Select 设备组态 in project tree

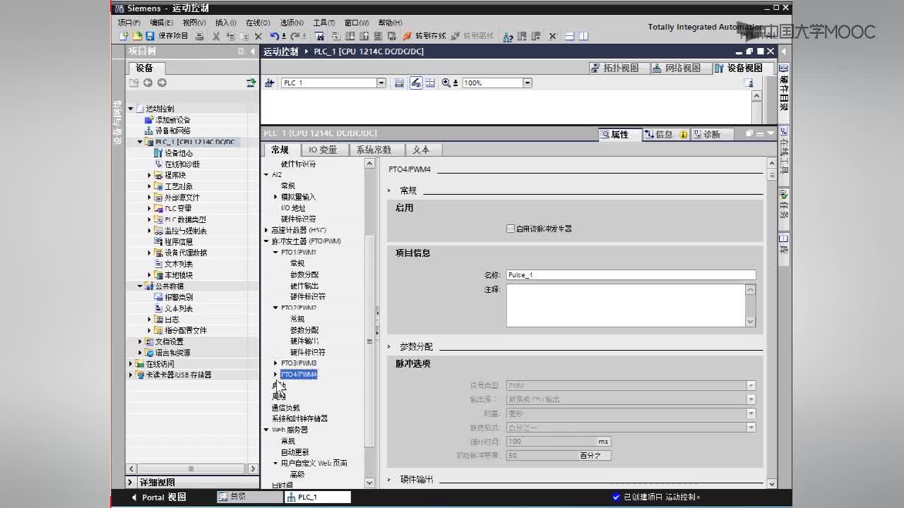coord(179,153)
